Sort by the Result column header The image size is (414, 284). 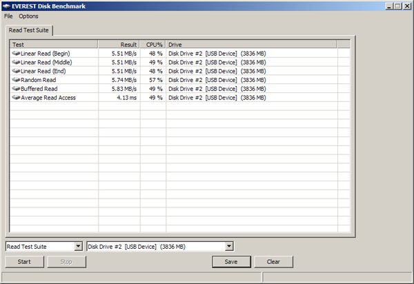click(x=119, y=44)
